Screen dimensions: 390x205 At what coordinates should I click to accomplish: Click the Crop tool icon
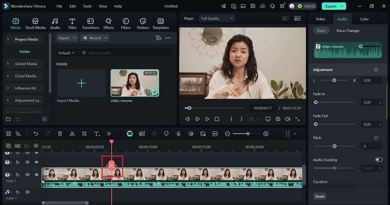(x=84, y=134)
